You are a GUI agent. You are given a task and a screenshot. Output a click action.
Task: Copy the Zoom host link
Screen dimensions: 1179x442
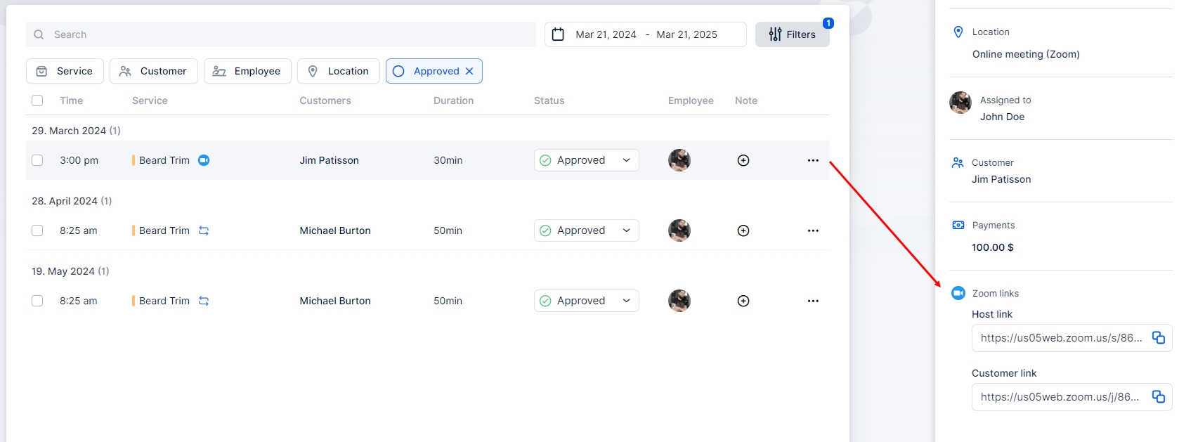[x=1158, y=338]
